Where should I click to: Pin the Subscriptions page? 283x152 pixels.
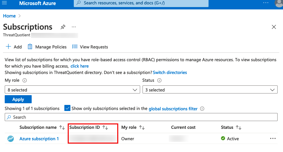[63, 27]
